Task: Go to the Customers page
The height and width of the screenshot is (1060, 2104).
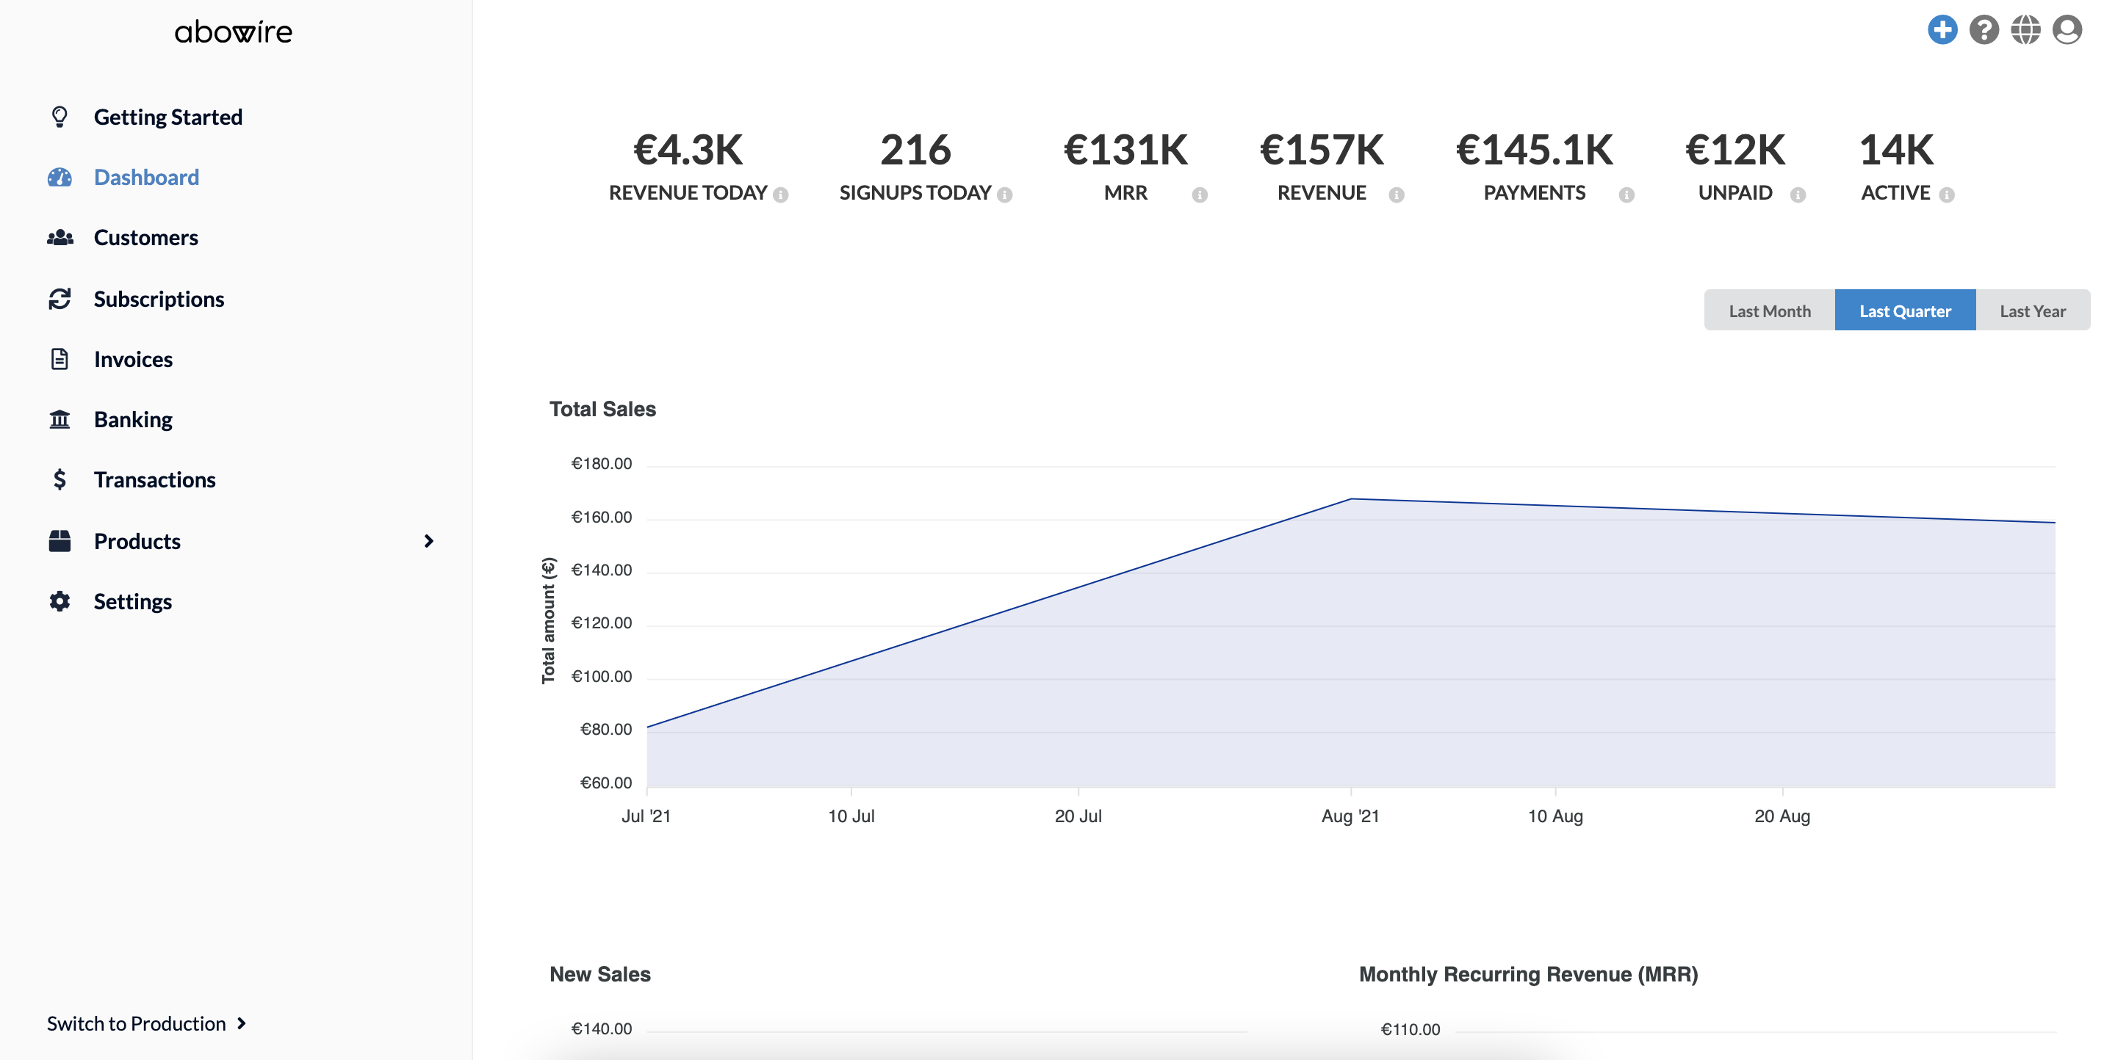Action: tap(145, 237)
